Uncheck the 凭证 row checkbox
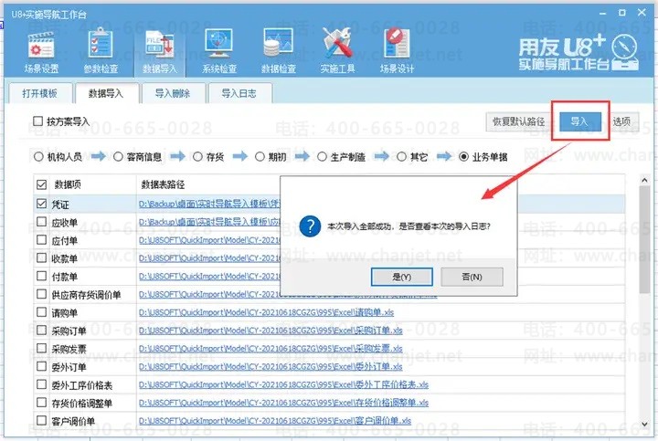Screen dimensions: 658x441 coord(41,204)
